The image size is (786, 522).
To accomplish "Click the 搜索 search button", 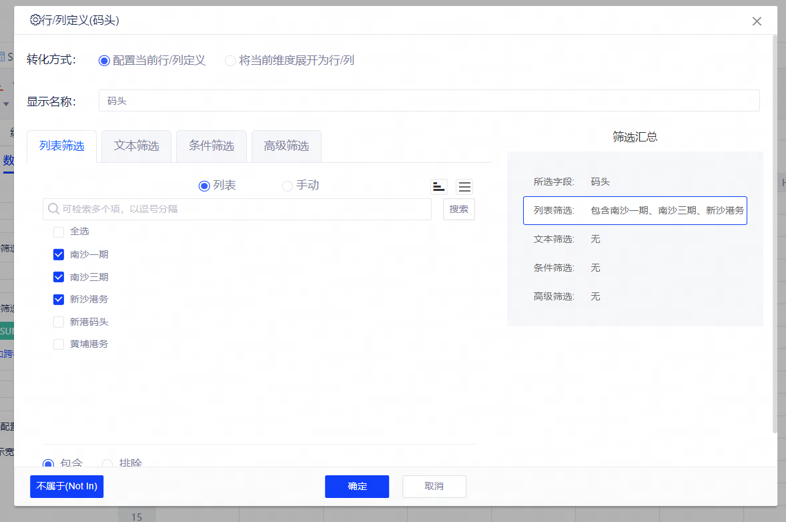I will (458, 209).
